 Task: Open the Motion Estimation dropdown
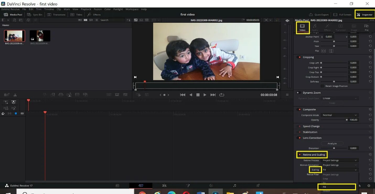pyautogui.click(x=340, y=165)
